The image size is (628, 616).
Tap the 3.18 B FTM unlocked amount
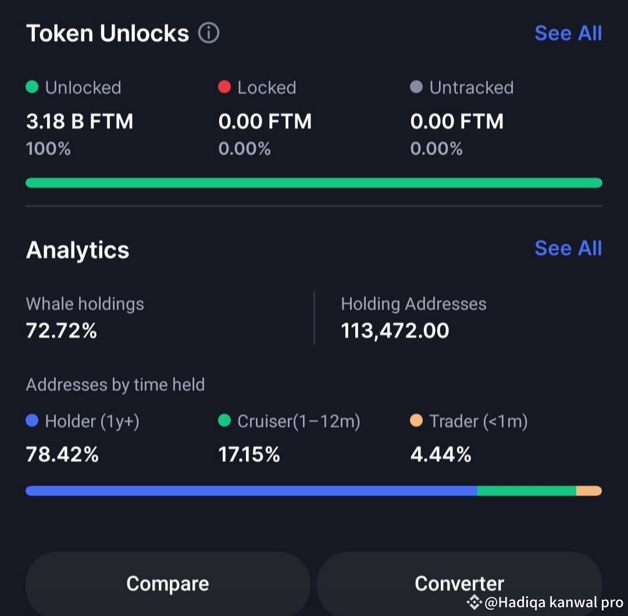(x=79, y=121)
